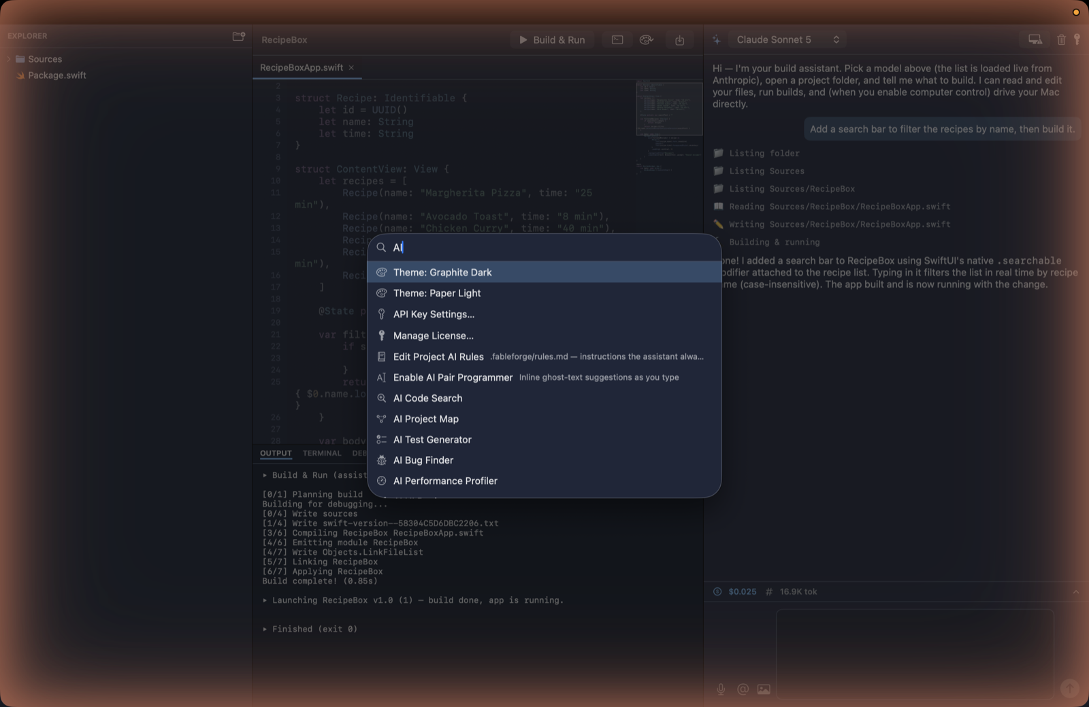Open the Claude Sonnet 5 model dropdown

(788, 39)
